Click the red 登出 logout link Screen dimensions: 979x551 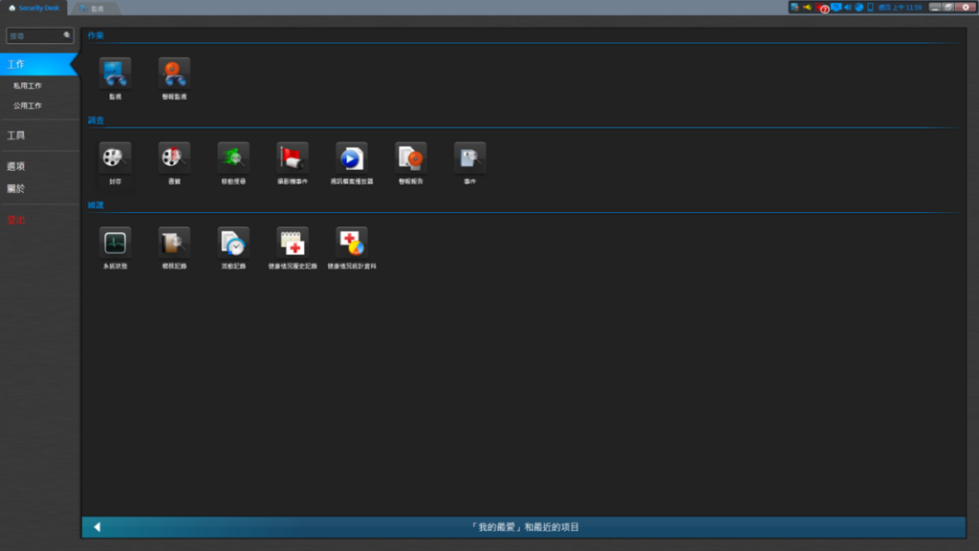click(16, 220)
